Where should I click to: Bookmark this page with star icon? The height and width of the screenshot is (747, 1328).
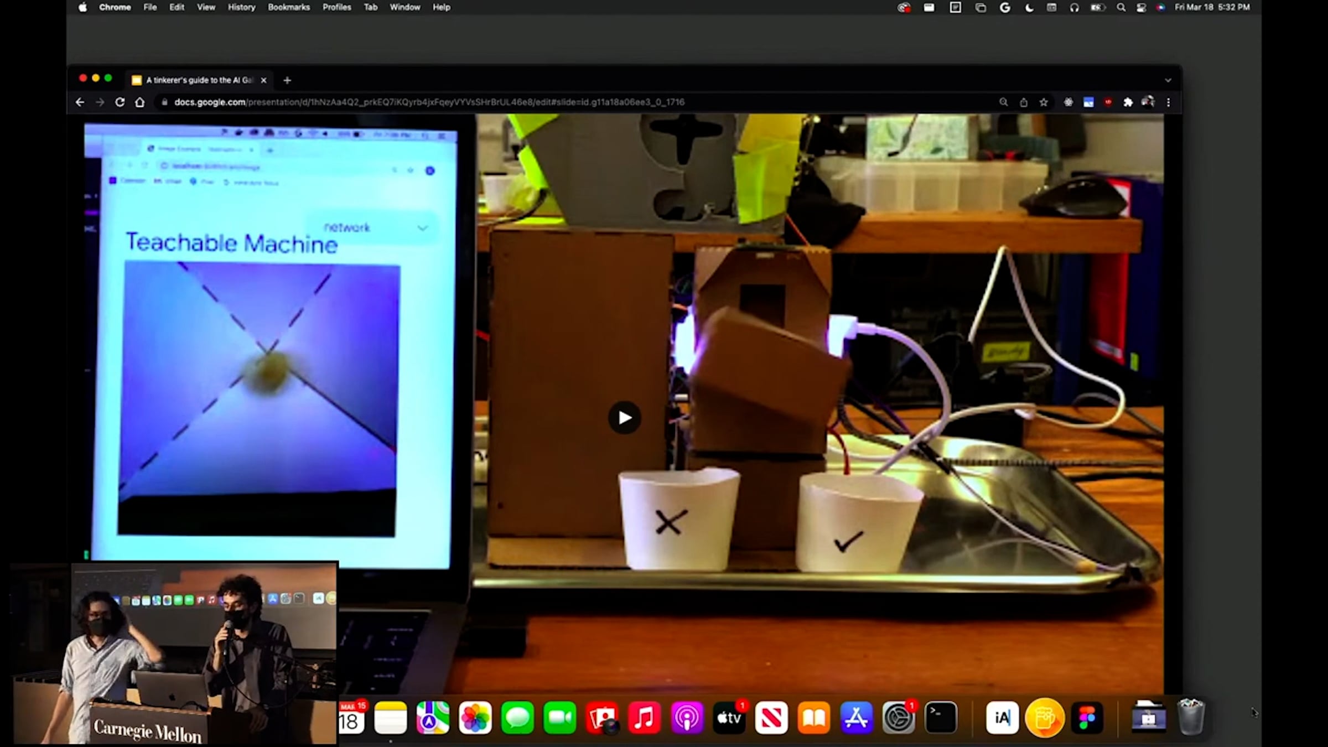(1044, 102)
